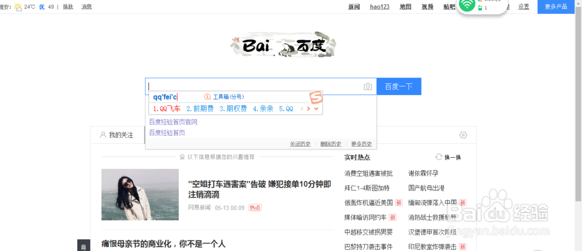Screen dimensions: 582x251
Task: Open the woman photo news thumbnail
Action: 140,195
